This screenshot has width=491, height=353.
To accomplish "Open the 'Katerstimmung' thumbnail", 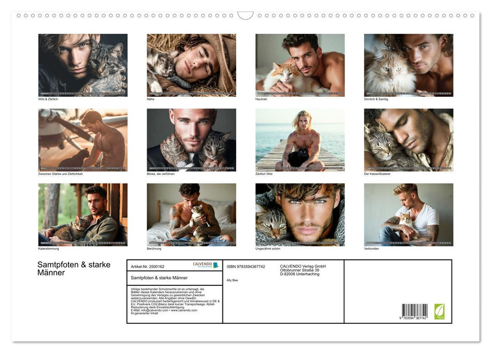I will coord(83,215).
